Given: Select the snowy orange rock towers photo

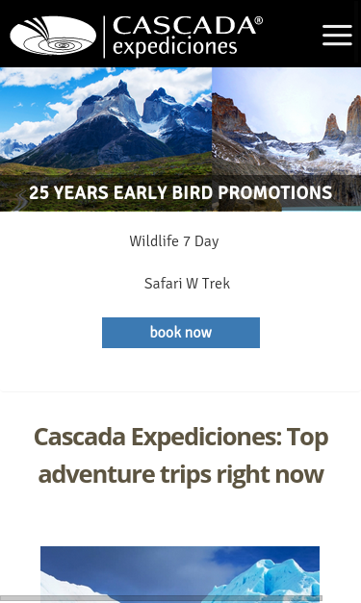Looking at the screenshot, I should 286,139.
